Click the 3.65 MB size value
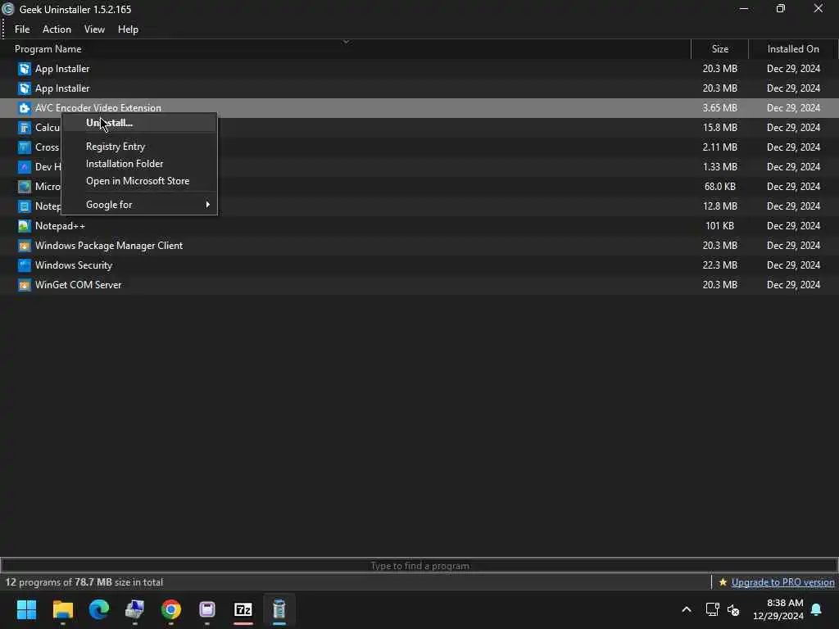Image resolution: width=839 pixels, height=629 pixels. (719, 108)
